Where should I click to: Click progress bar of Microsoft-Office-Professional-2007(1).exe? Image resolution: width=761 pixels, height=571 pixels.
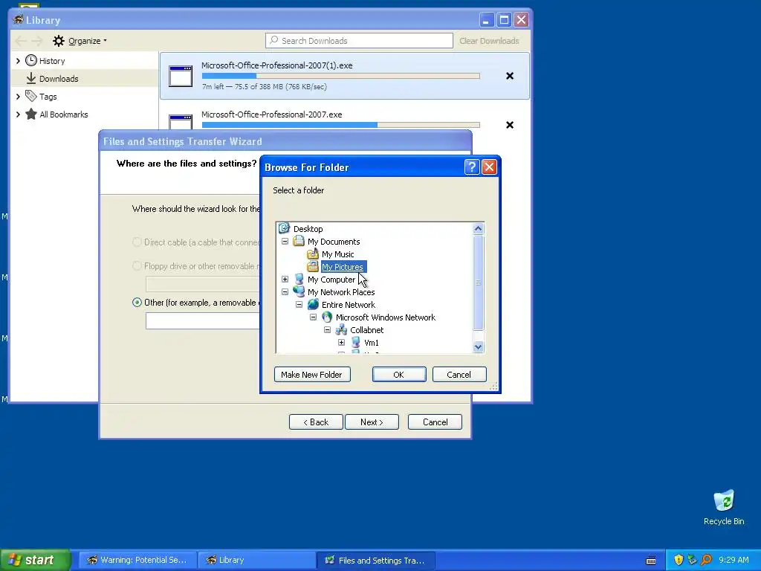(340, 76)
